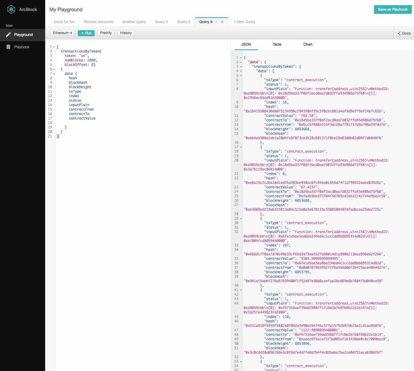The height and width of the screenshot is (371, 414).
Task: Open the 'pizza for fun' query tab
Action: (x=64, y=22)
